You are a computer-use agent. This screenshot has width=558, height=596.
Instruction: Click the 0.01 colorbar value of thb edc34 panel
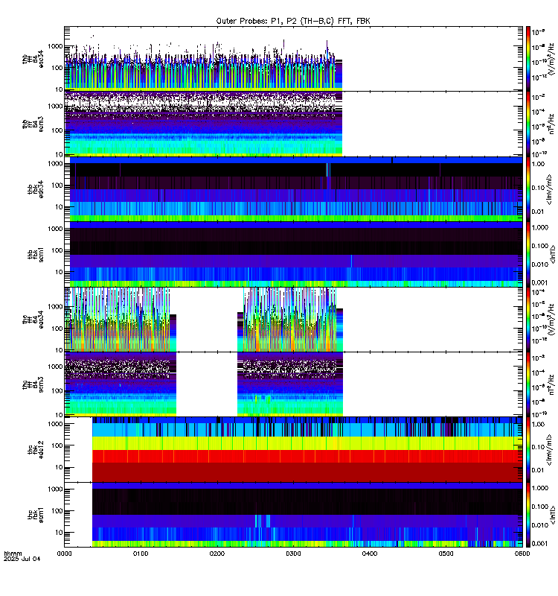(x=538, y=212)
